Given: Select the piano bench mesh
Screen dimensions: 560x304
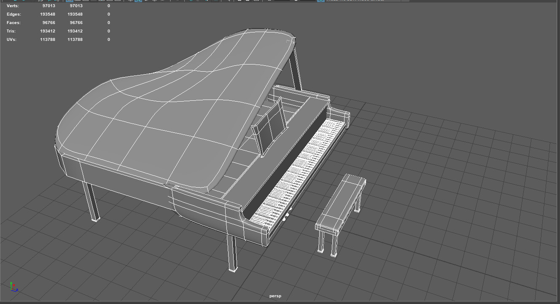Looking at the screenshot, I should [x=337, y=202].
